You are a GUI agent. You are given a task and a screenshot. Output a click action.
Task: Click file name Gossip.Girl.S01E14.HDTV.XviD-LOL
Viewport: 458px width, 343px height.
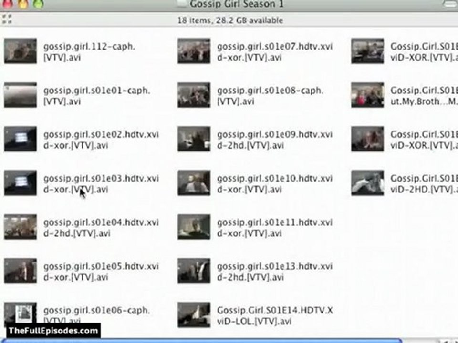point(275,316)
